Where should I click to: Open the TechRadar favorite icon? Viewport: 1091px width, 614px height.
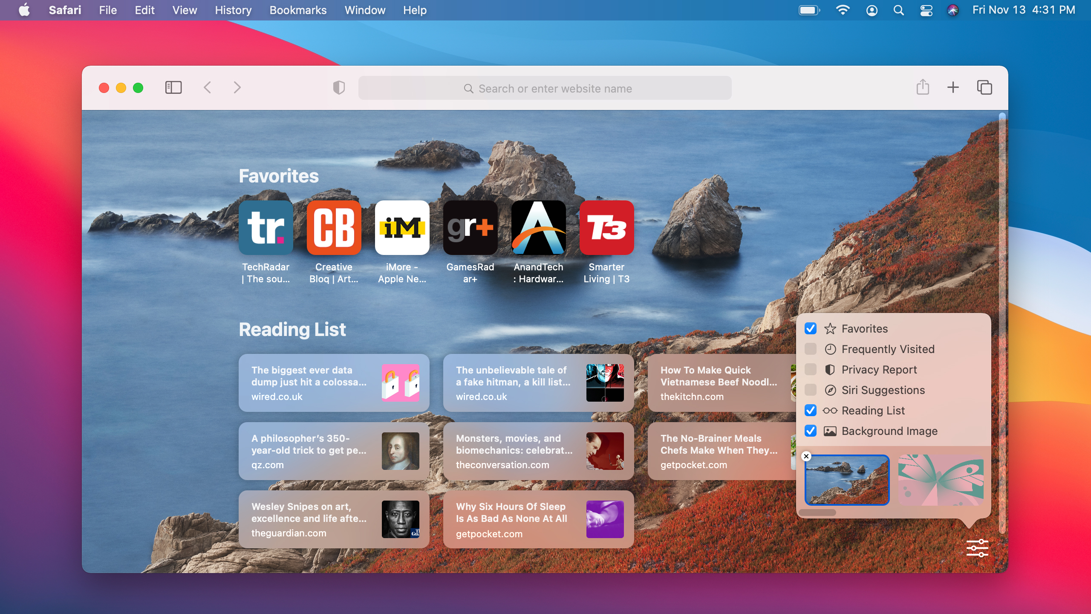point(266,228)
